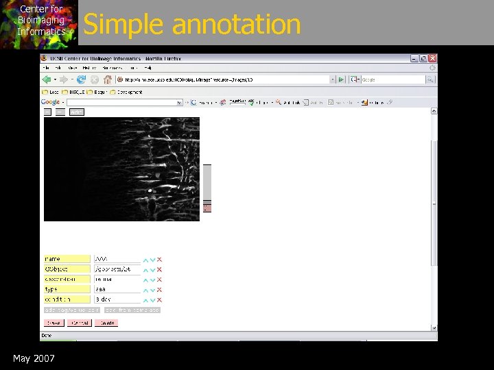Move the name tag row up
The width and height of the screenshot is (494, 370).
pos(145,260)
